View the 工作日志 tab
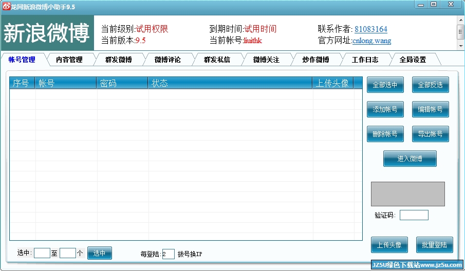Viewport: 465px width, 271px height. pos(365,60)
